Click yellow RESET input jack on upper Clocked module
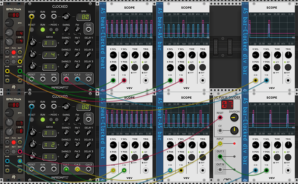Screen dimensions: 298x184 [32, 17]
